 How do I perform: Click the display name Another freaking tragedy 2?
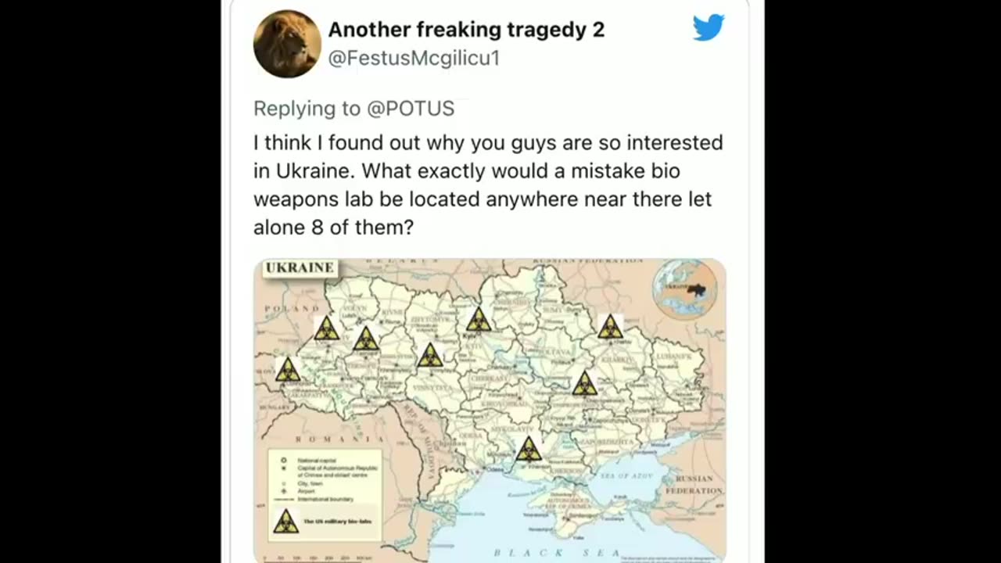coord(466,30)
